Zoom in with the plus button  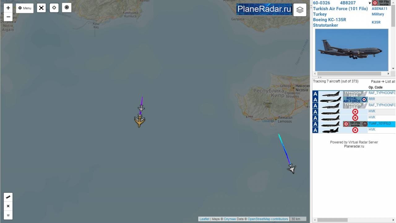pos(8,8)
